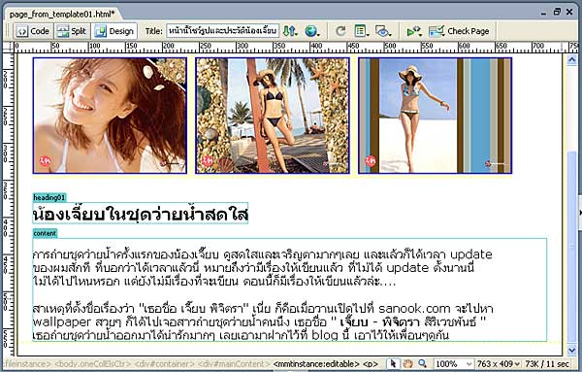Open the Visual aids eye icon

click(x=383, y=31)
